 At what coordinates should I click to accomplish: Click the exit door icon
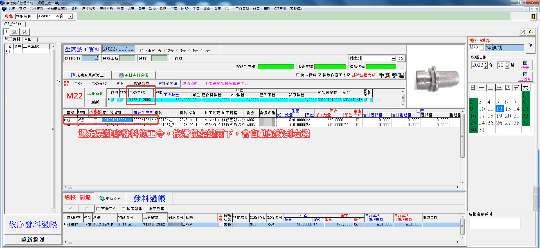coord(533,17)
